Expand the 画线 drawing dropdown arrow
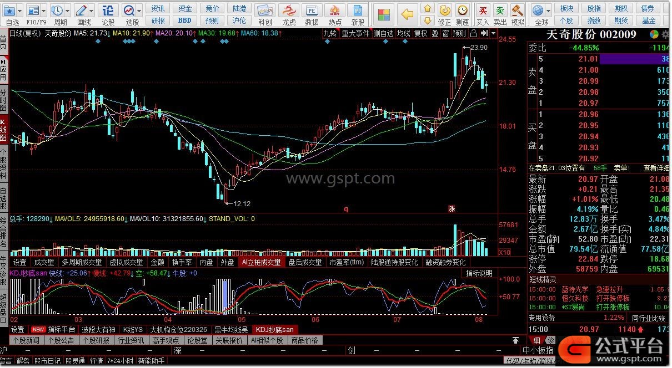Image resolution: width=672 pixels, height=368 pixels. pos(91,11)
